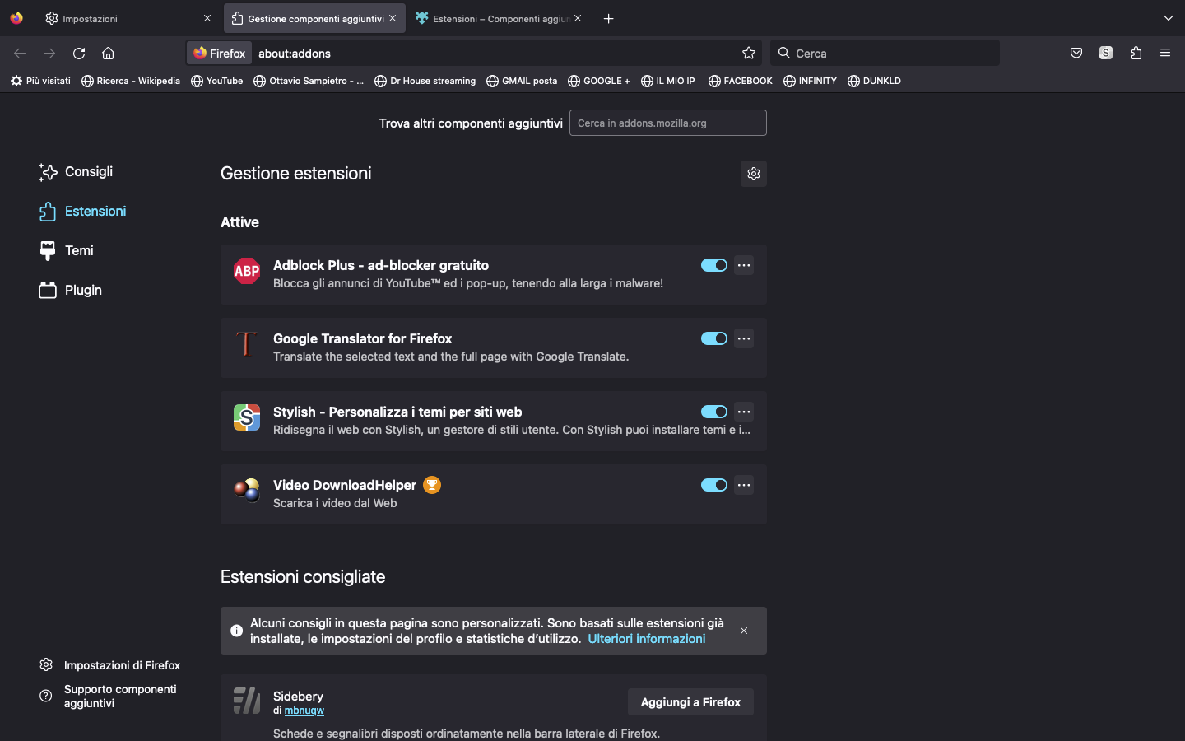The image size is (1185, 741).
Task: Open the ellipsis menu for Adblock Plus
Action: tap(743, 265)
